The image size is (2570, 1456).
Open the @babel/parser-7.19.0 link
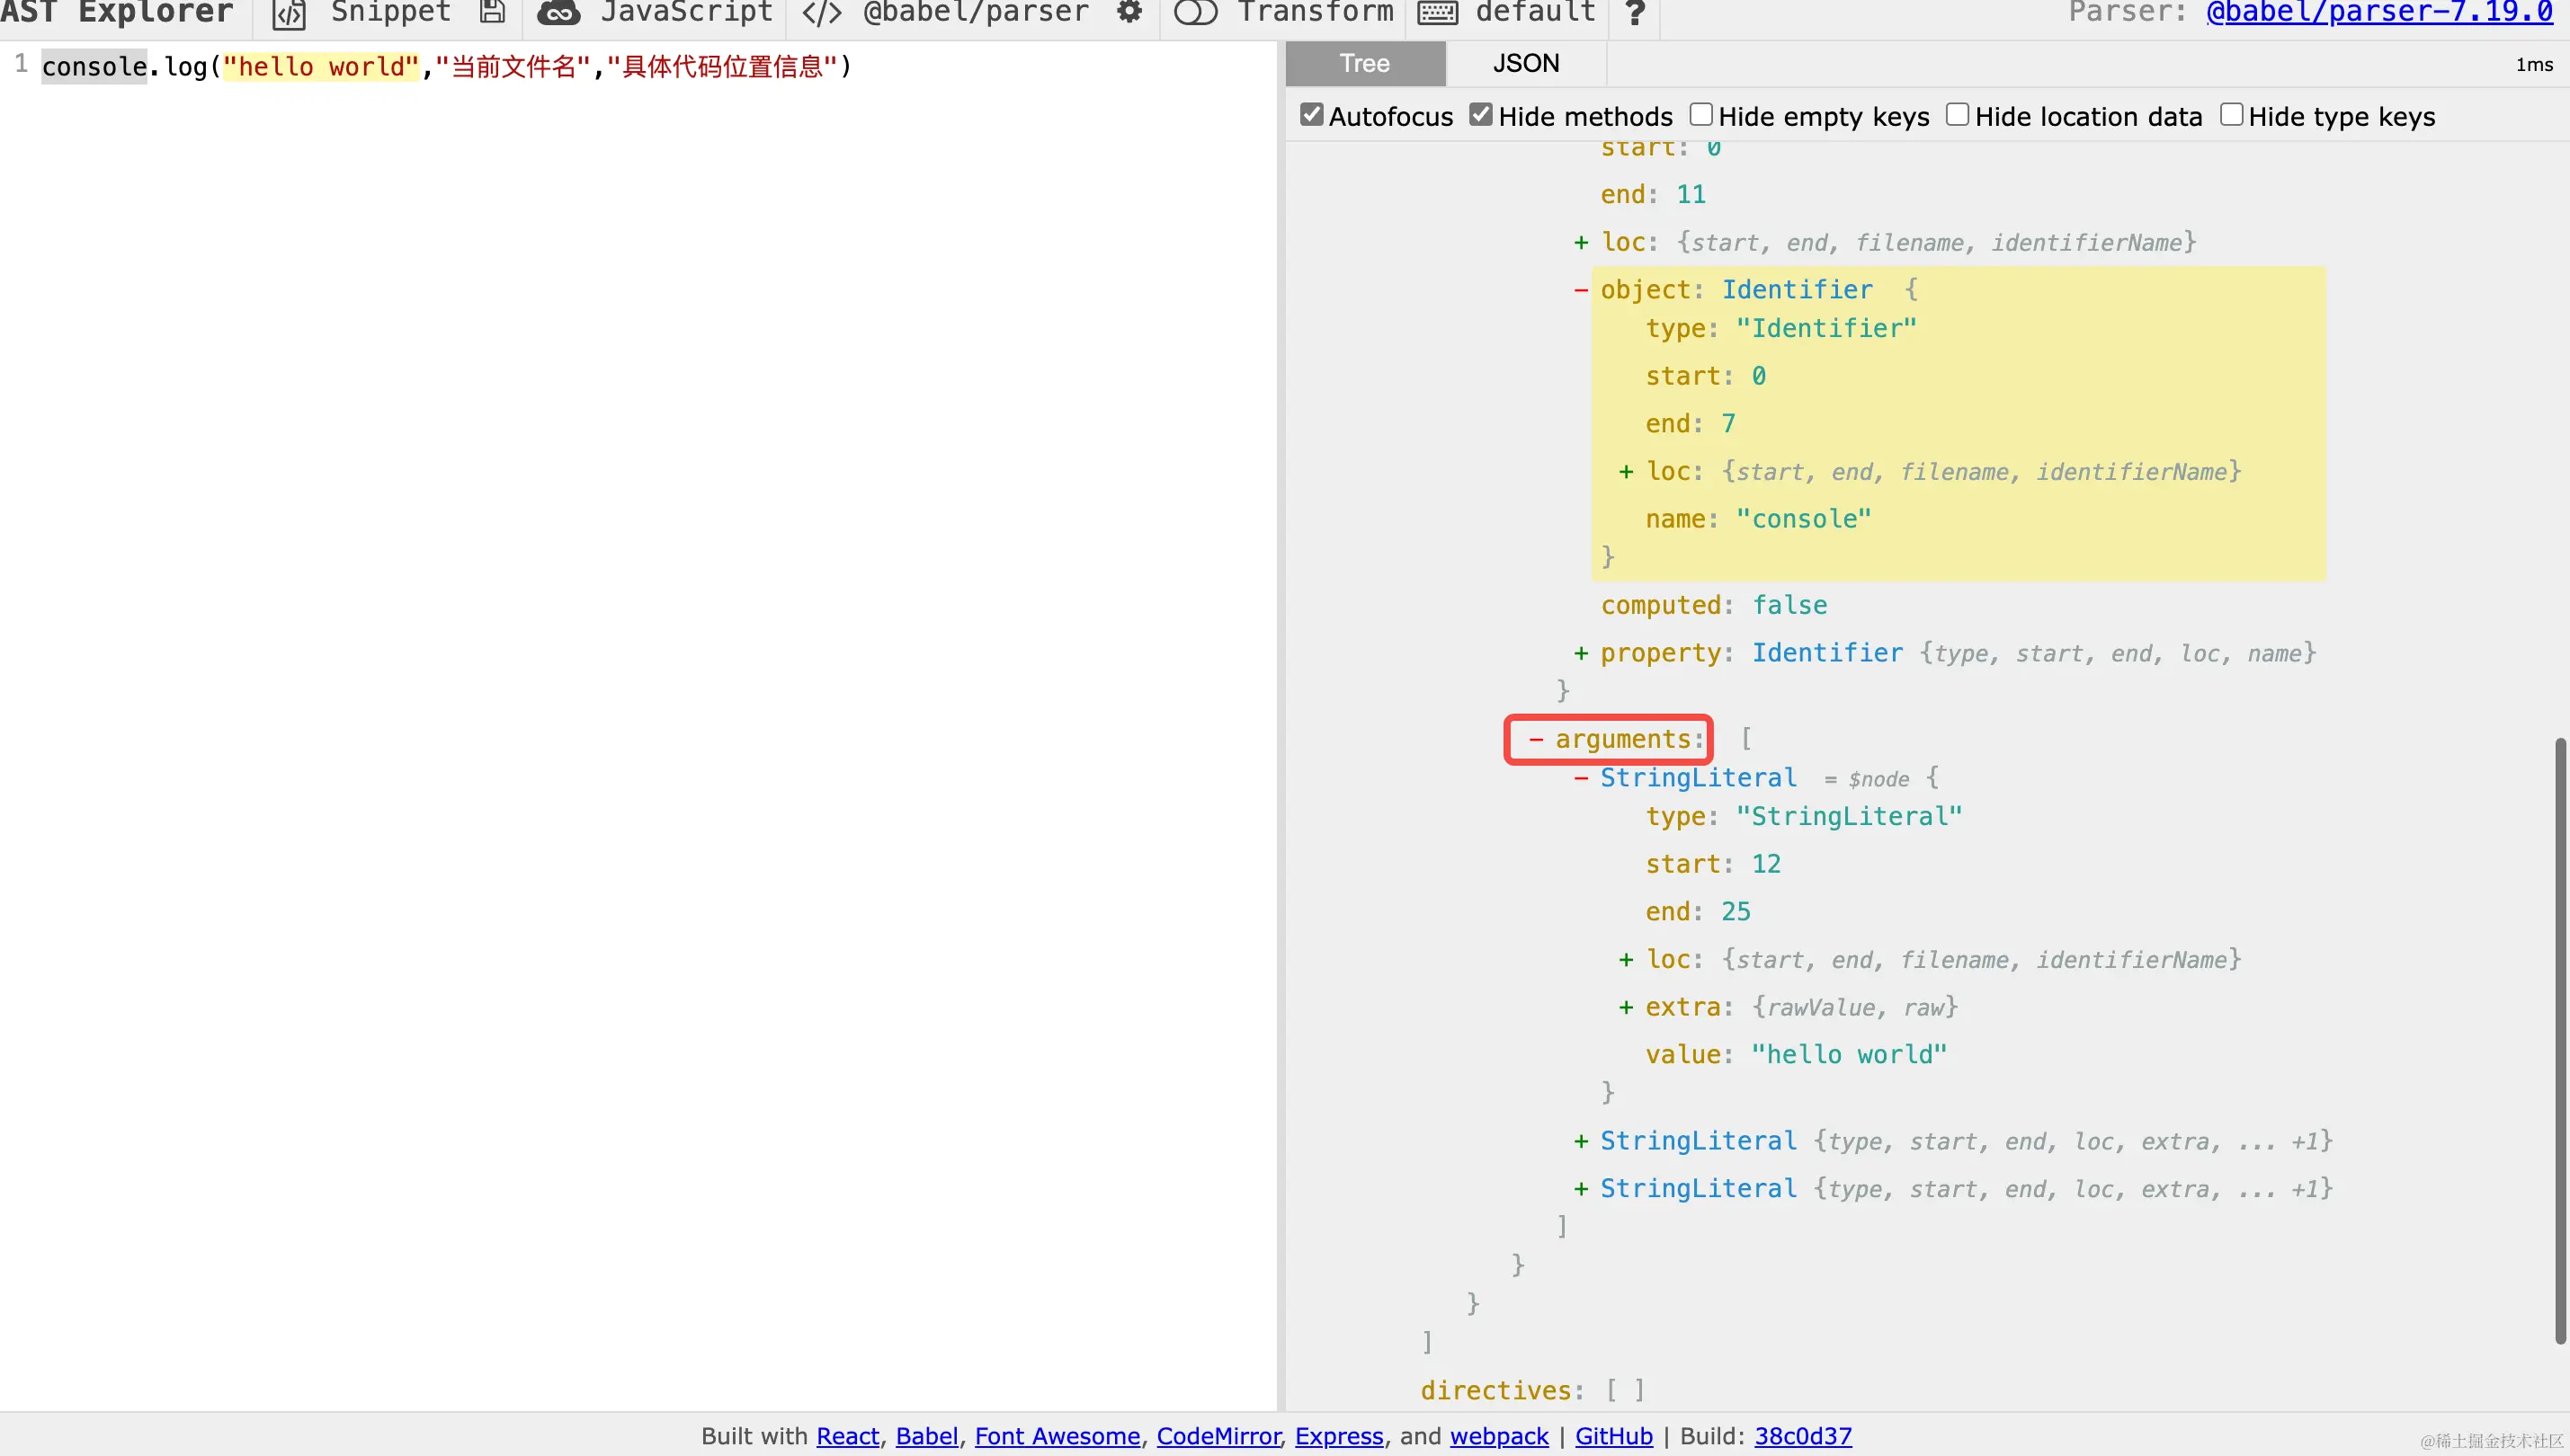(2379, 13)
